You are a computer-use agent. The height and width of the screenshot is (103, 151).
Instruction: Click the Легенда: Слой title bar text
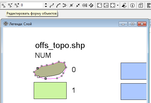click(x=20, y=24)
